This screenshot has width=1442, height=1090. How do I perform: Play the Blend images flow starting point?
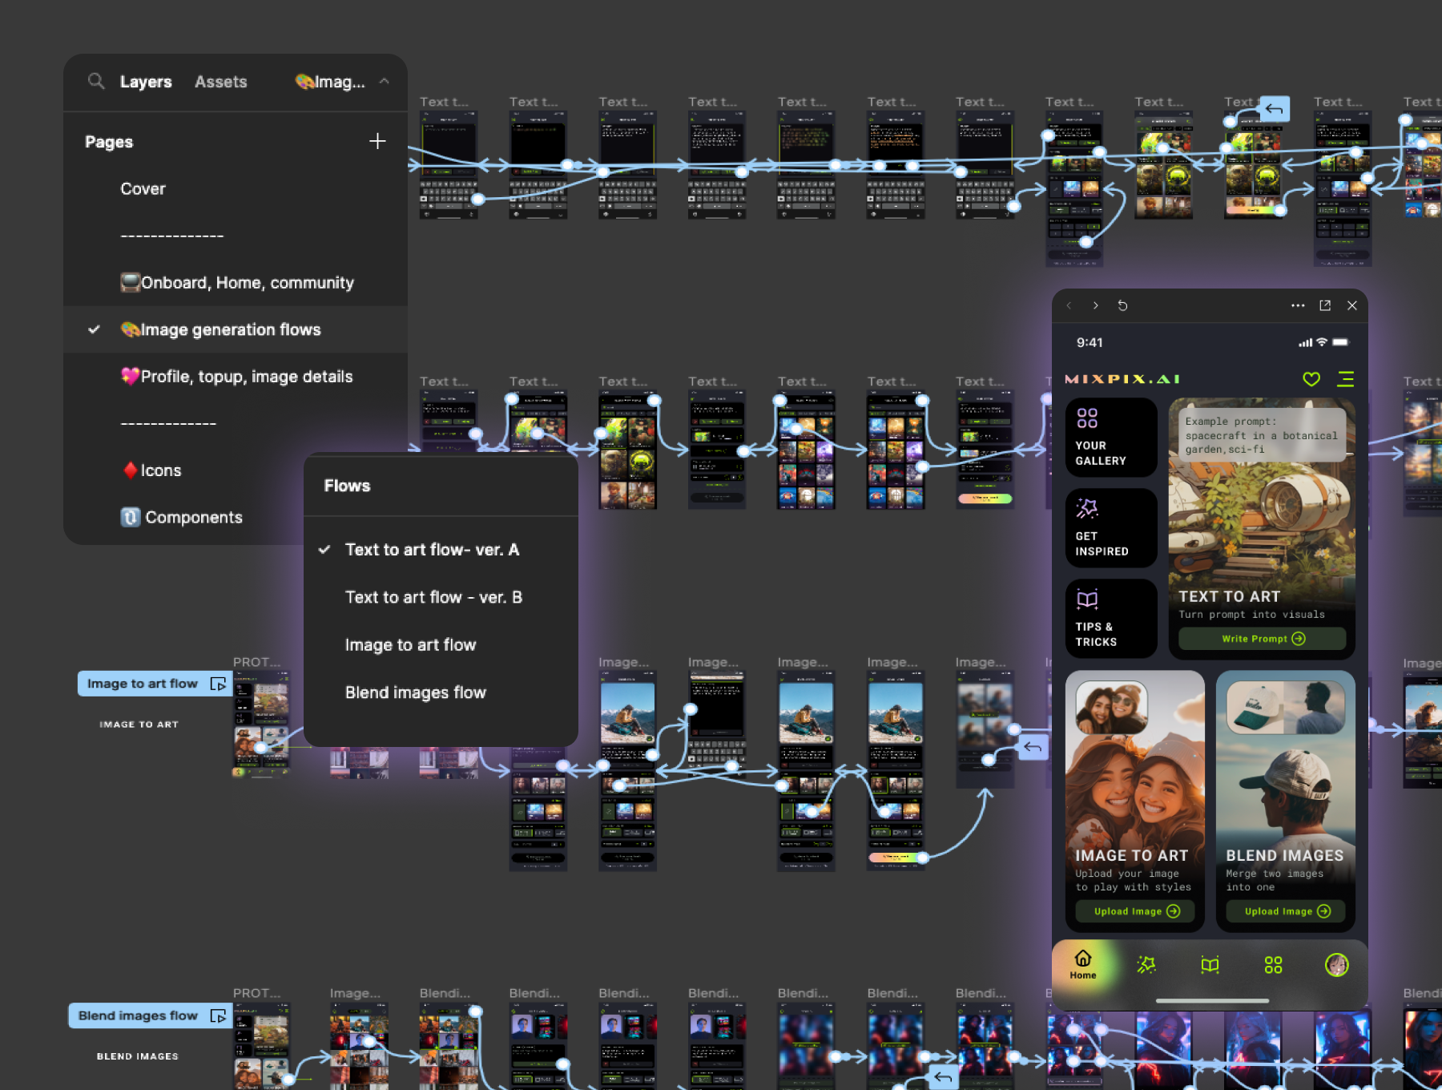[217, 1015]
